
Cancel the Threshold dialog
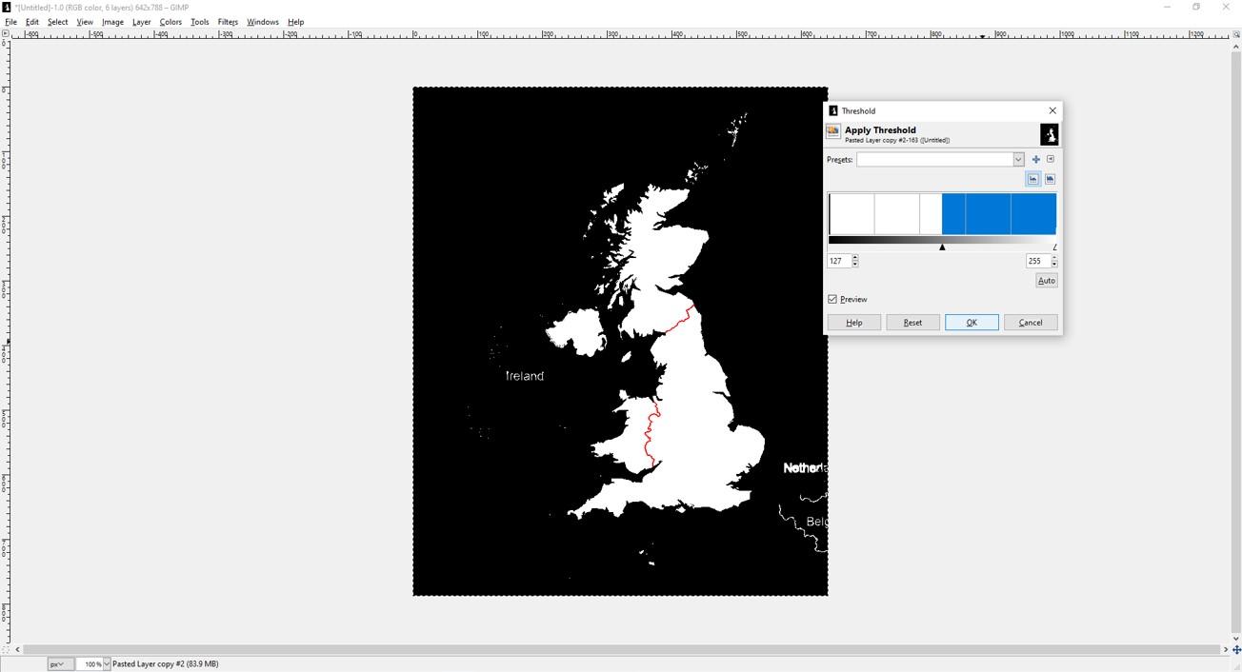1031,323
